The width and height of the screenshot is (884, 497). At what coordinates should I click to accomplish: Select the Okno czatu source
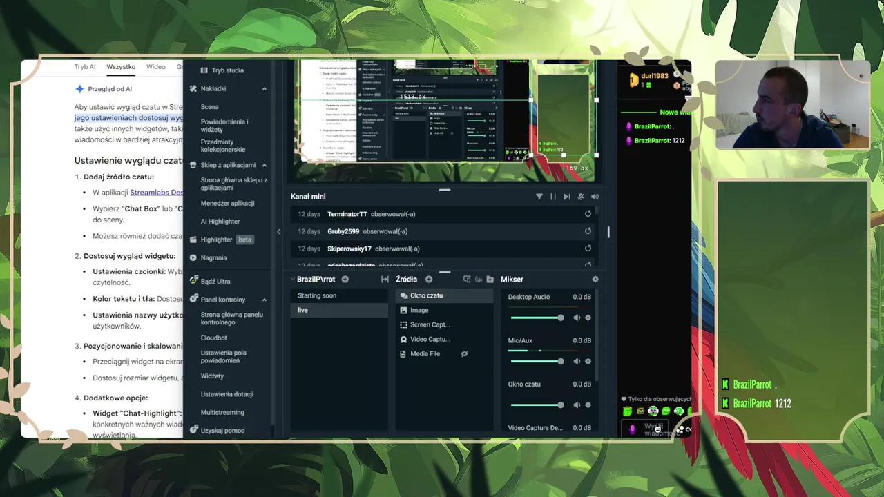click(445, 295)
